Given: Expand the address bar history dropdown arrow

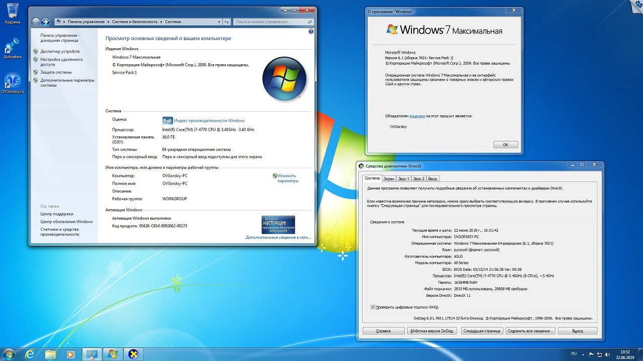Looking at the screenshot, I should click(219, 22).
